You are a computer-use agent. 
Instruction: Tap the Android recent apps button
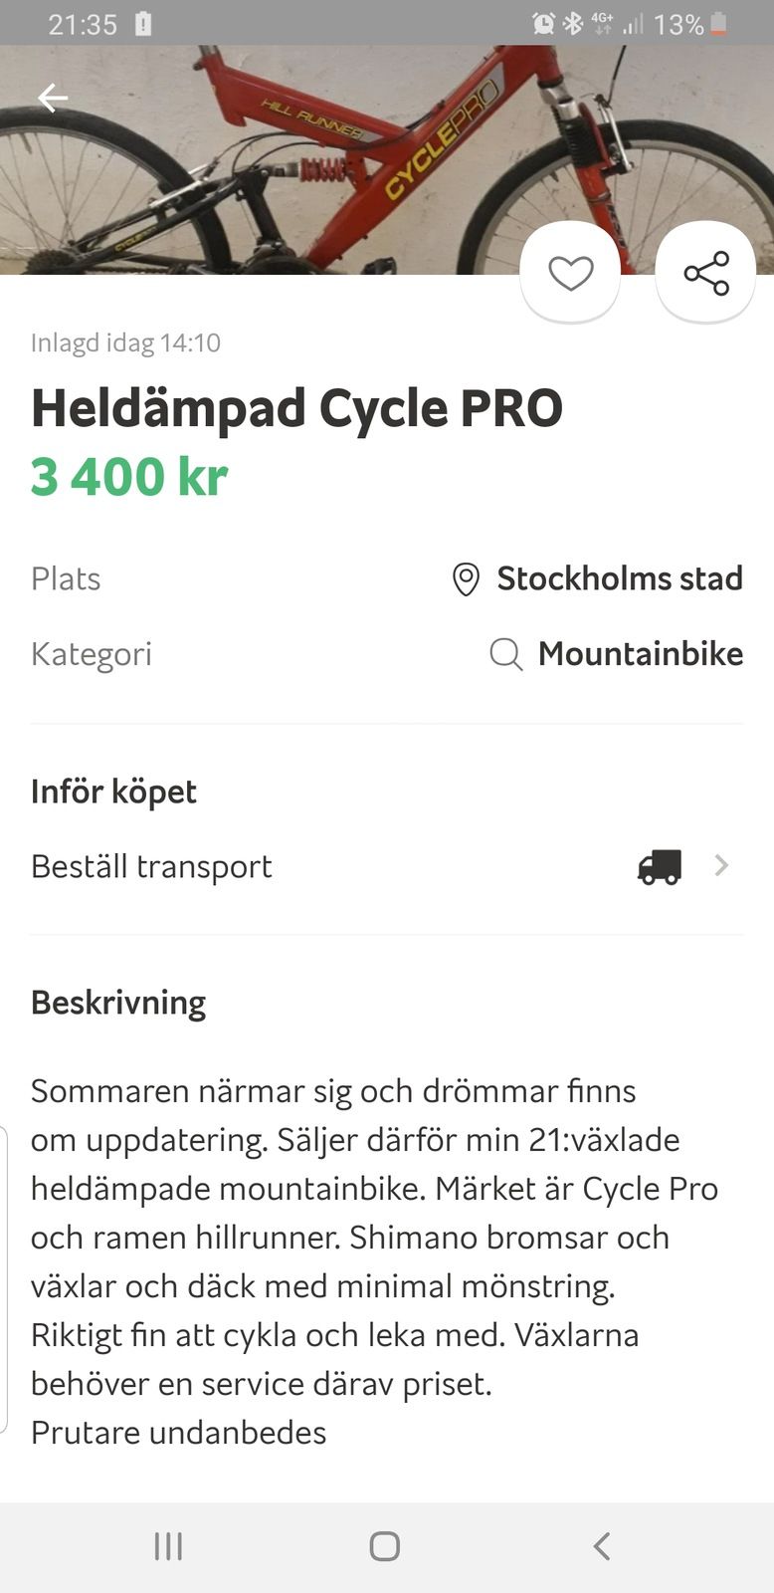tap(168, 1545)
